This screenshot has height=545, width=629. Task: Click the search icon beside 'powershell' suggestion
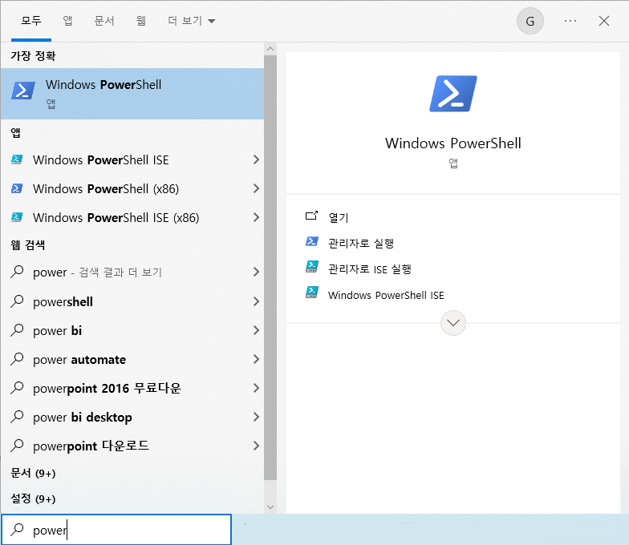[x=17, y=301]
